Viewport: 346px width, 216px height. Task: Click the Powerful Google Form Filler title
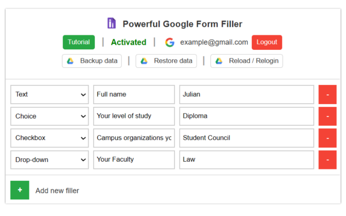click(182, 24)
